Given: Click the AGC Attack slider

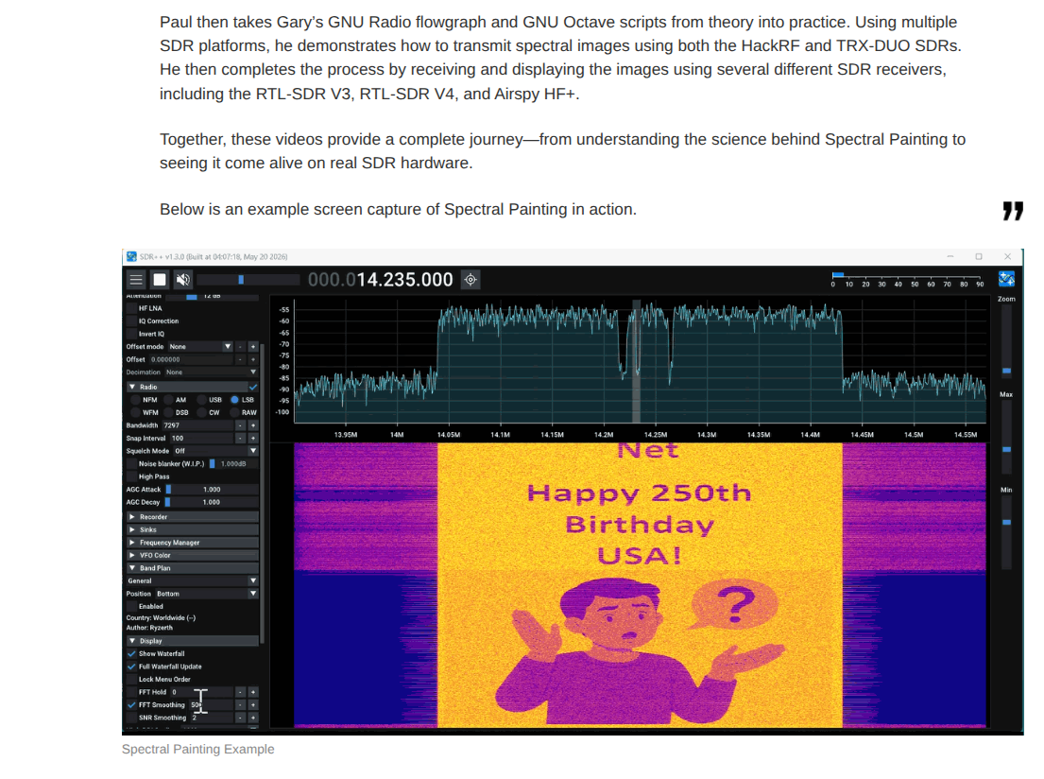Looking at the screenshot, I should click(211, 489).
